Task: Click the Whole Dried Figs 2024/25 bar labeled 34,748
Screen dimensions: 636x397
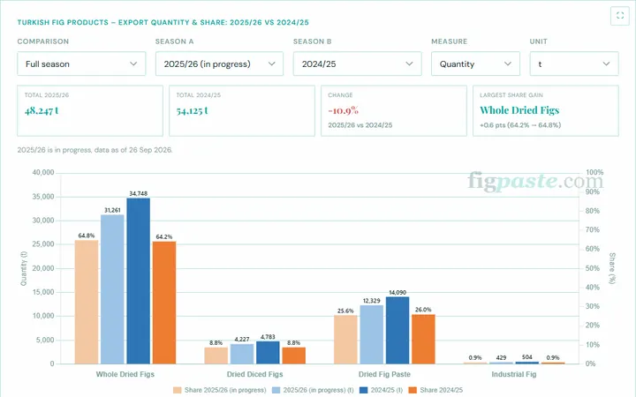Action: (139, 281)
